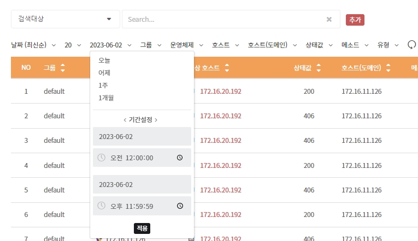Click the red 추가 button
The image size is (418, 241).
355,20
